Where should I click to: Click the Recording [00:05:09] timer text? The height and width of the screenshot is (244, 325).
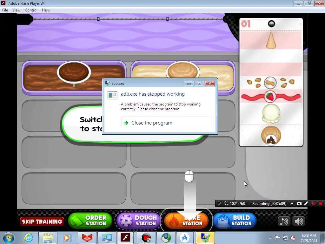[269, 204]
